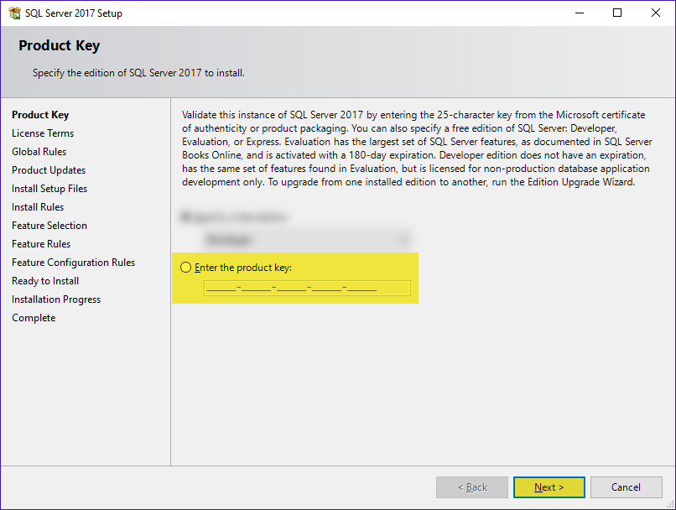
Task: Click the disabled Back button
Action: [x=472, y=487]
